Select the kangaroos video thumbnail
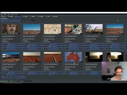Viewport: 127px width, 95px height. [x=53, y=29]
